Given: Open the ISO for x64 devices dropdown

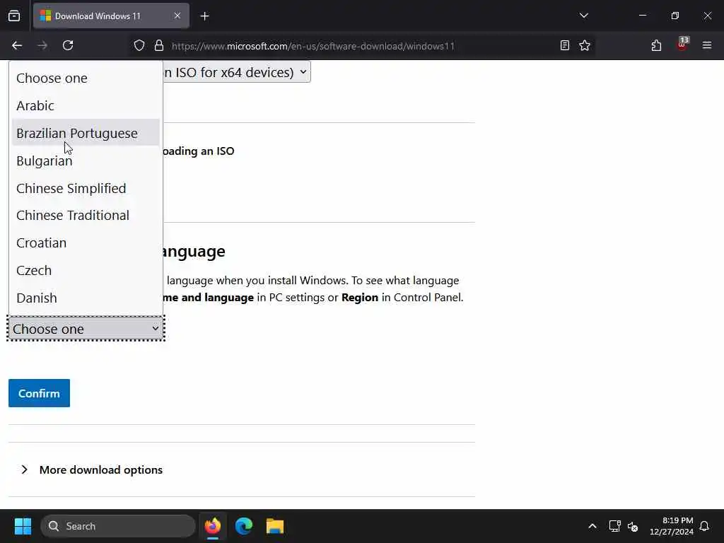Looking at the screenshot, I should click(236, 72).
